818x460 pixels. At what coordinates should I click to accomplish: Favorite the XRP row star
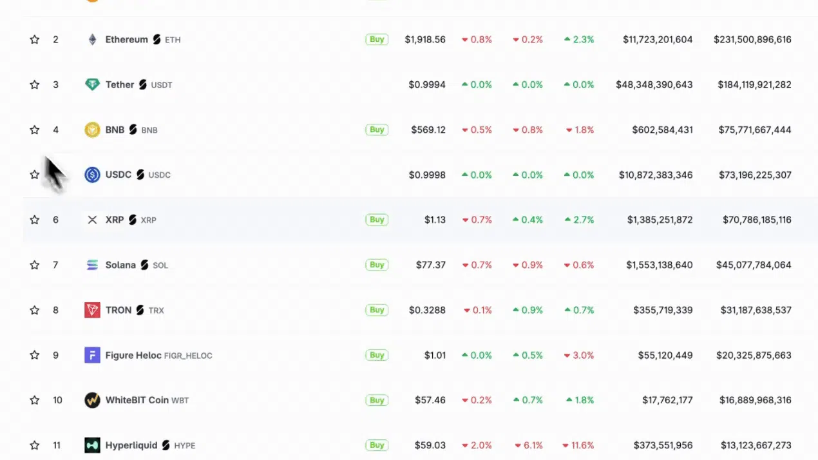coord(35,220)
